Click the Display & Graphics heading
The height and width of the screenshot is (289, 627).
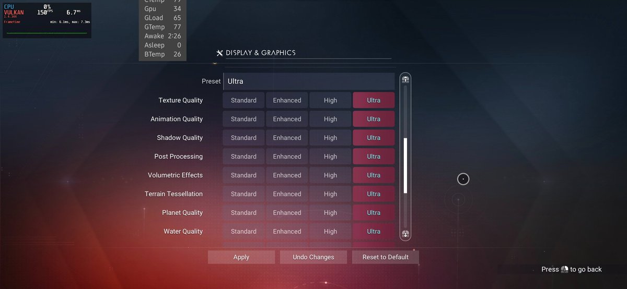pyautogui.click(x=261, y=53)
